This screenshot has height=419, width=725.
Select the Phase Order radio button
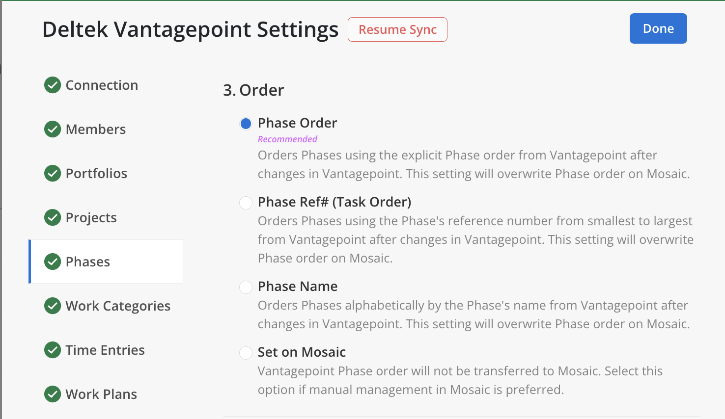click(x=246, y=124)
